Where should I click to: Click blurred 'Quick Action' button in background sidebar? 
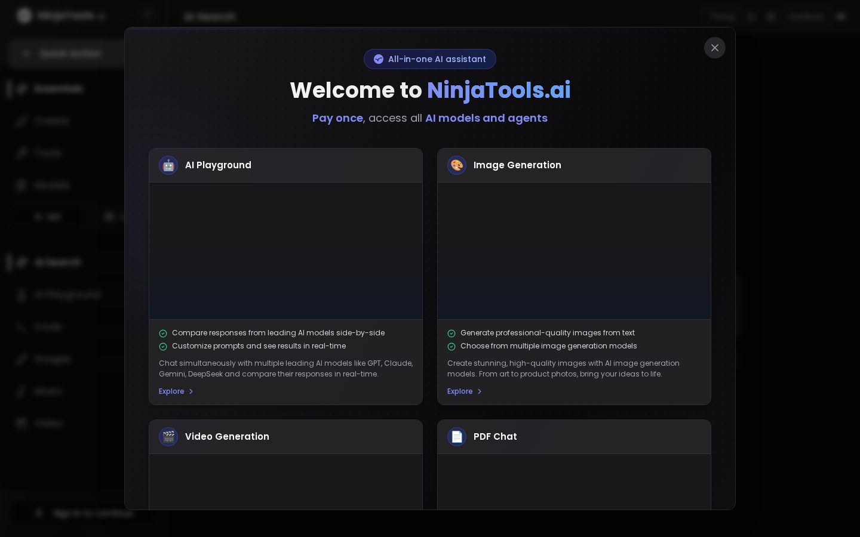tap(67, 54)
